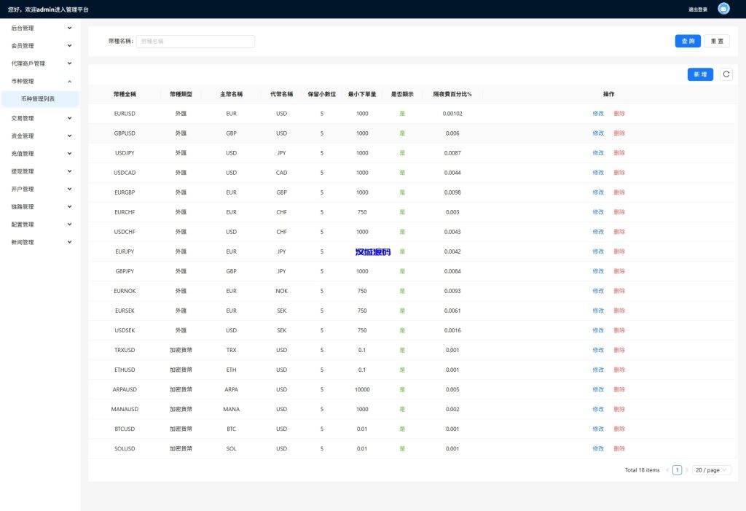The width and height of the screenshot is (746, 511).
Task: Open the 20 / page size dropdown
Action: pyautogui.click(x=711, y=470)
